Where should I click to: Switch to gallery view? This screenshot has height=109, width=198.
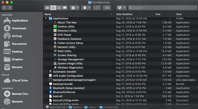pos(65,8)
